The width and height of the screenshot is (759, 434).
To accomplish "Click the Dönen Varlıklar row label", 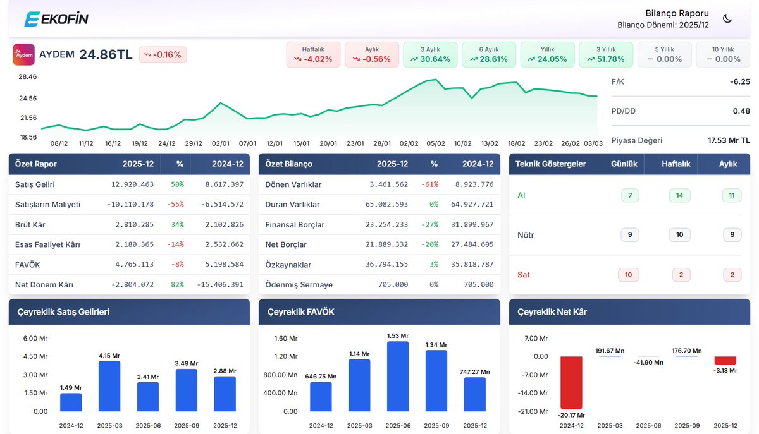I will [293, 184].
